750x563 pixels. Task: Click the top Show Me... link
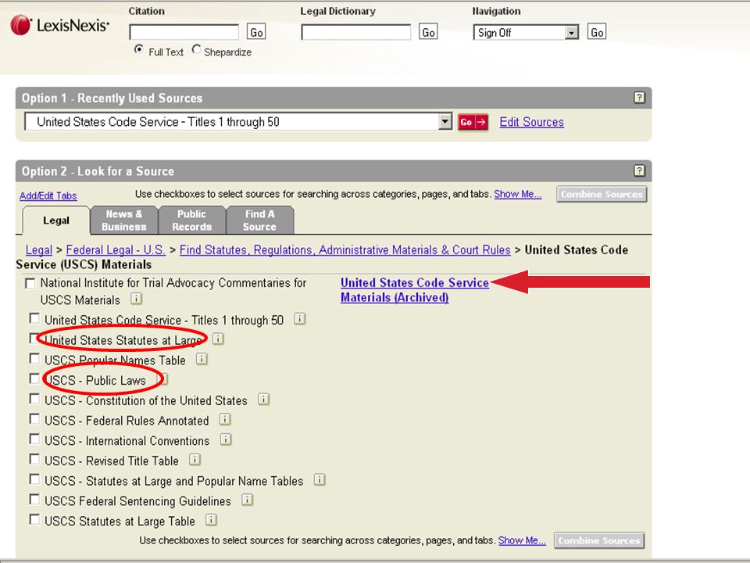517,194
